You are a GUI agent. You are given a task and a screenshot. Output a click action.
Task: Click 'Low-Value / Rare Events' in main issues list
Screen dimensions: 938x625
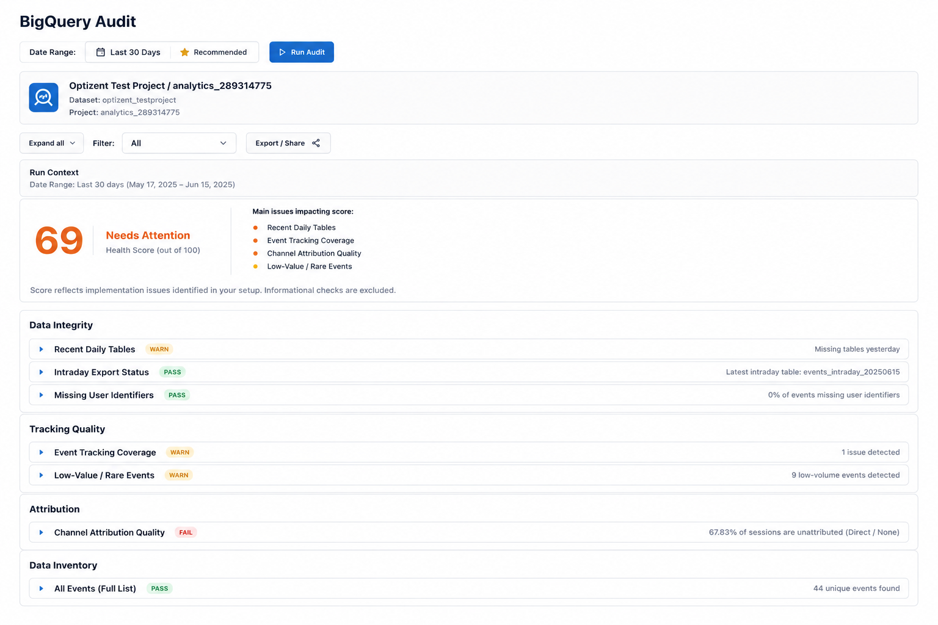click(309, 266)
